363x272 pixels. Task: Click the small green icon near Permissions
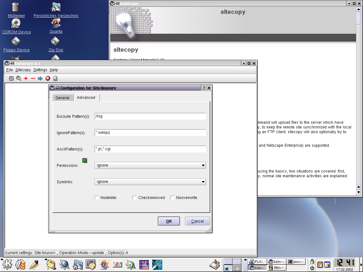85,160
